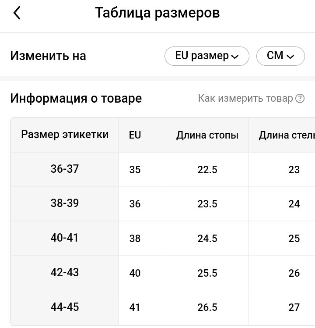
Task: Open the Как измерить товар link
Action: point(245,98)
